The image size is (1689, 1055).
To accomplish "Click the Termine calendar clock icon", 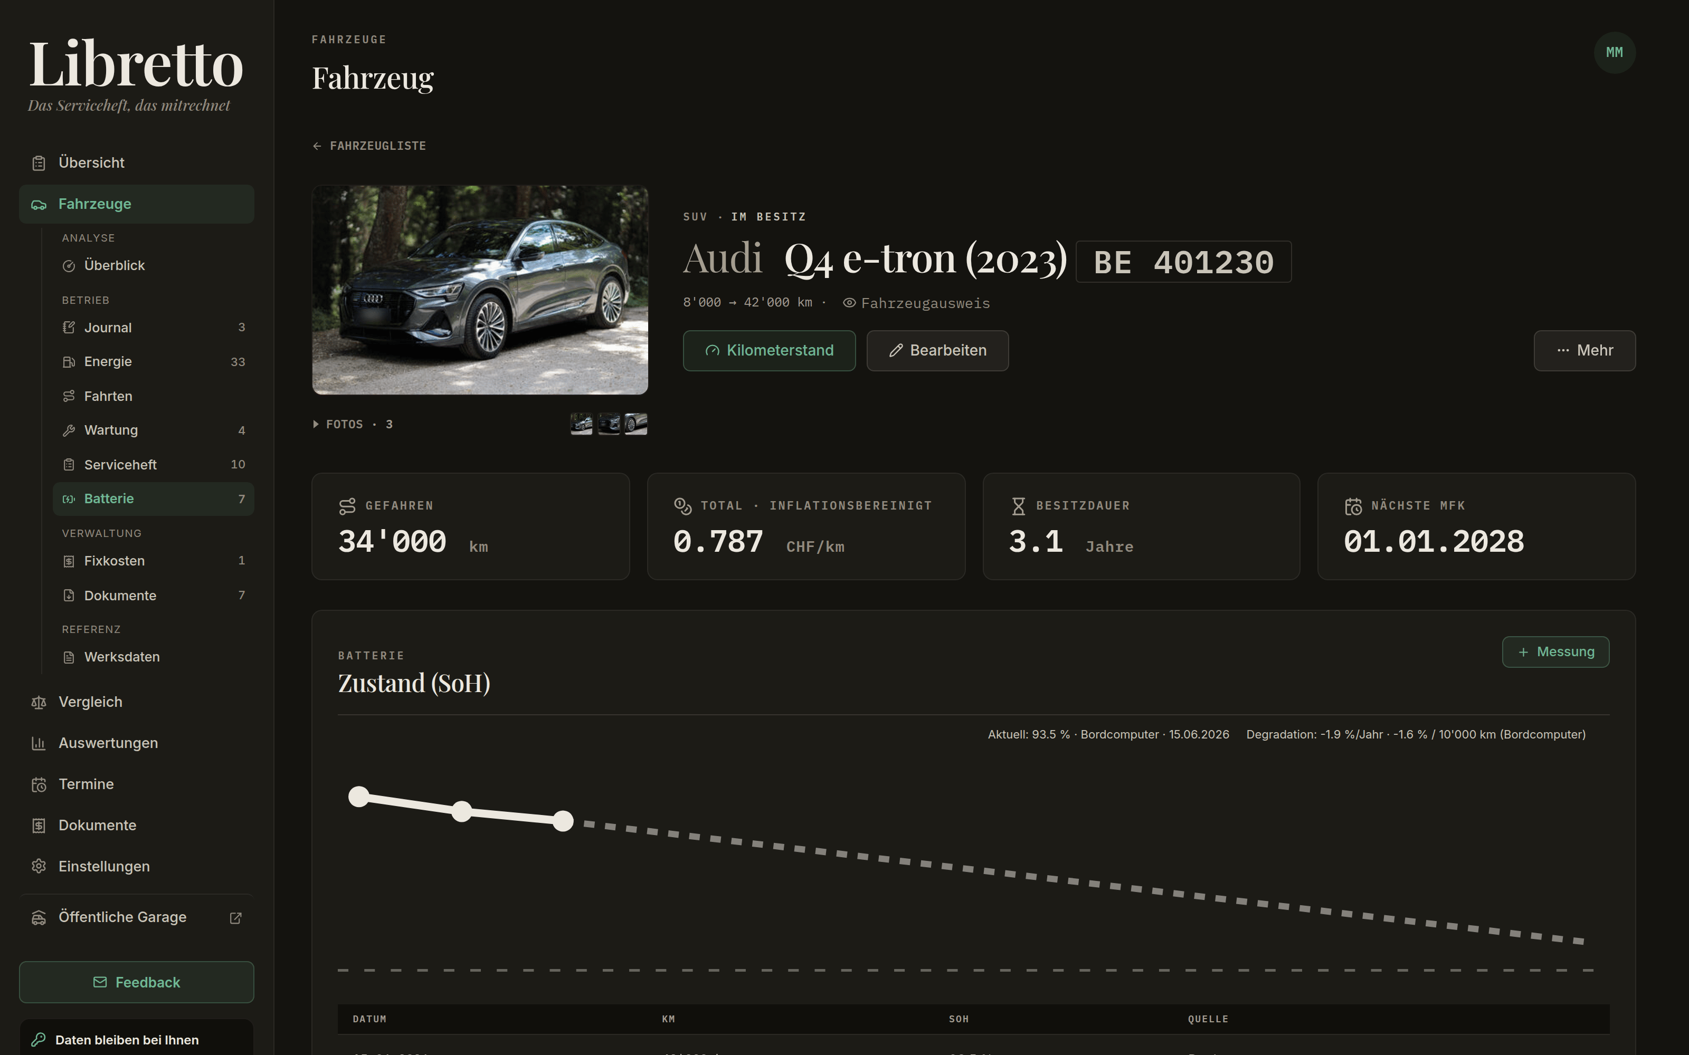I will pos(39,785).
